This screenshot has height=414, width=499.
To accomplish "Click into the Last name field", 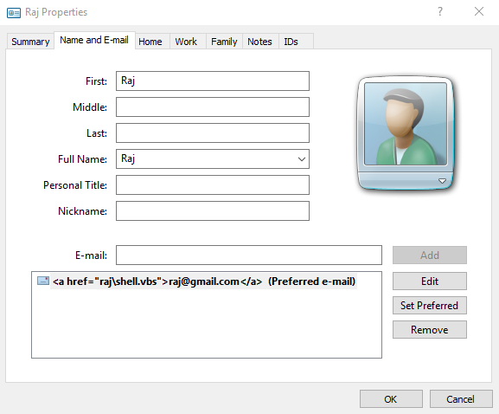I will 213,133.
